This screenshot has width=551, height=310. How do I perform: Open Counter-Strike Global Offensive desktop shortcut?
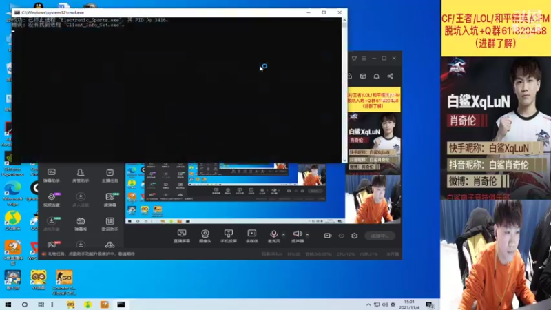click(64, 282)
